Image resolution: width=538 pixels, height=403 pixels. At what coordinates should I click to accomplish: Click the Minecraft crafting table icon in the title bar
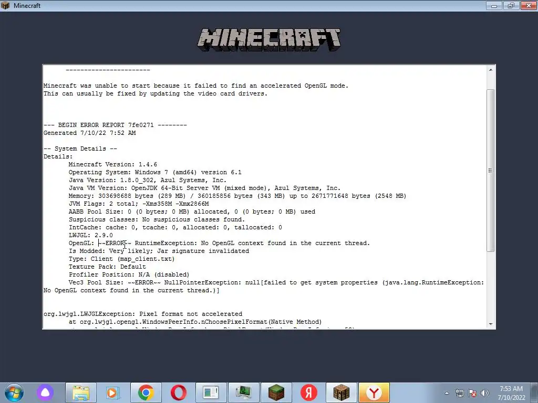click(5, 5)
